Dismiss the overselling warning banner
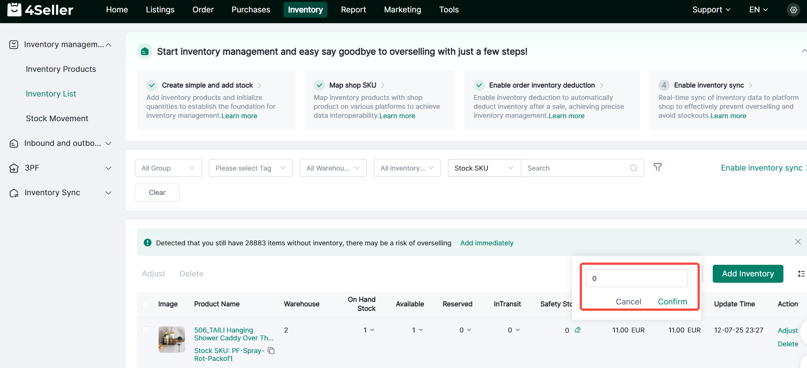807x368 pixels. click(x=798, y=242)
